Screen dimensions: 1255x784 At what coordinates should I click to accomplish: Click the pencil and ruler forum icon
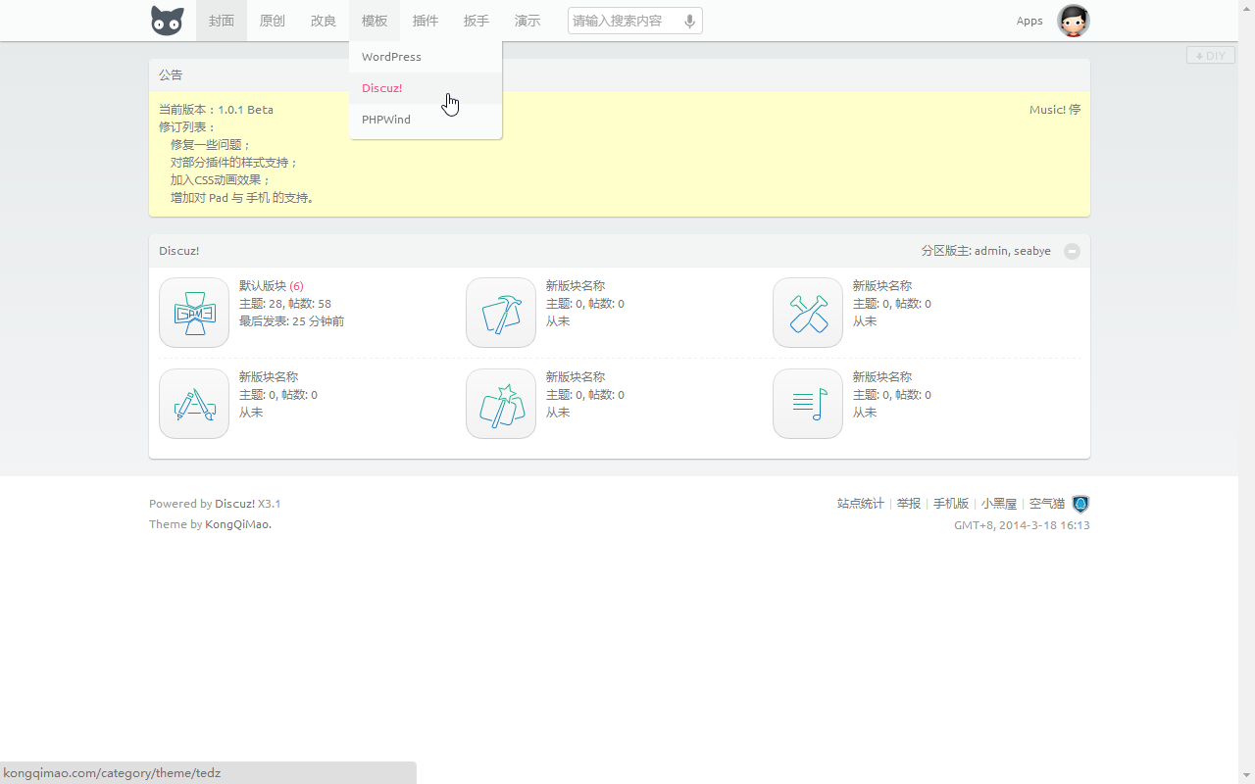[194, 404]
